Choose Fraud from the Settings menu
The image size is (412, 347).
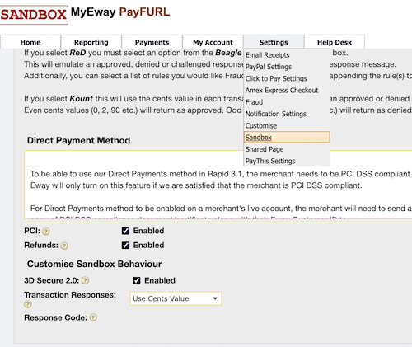254,102
